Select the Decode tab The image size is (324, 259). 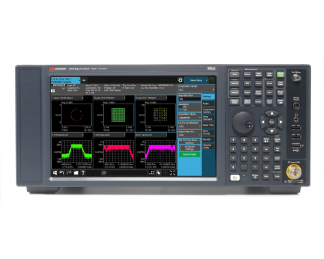[208, 139]
